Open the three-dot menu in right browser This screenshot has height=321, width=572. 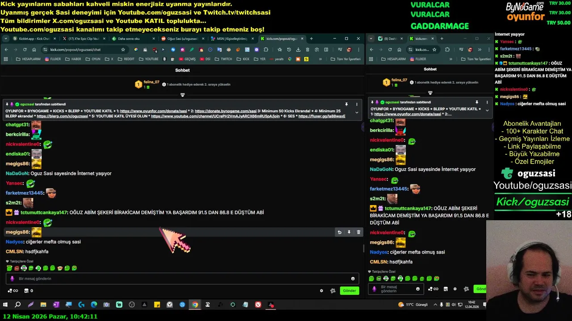[x=488, y=49]
